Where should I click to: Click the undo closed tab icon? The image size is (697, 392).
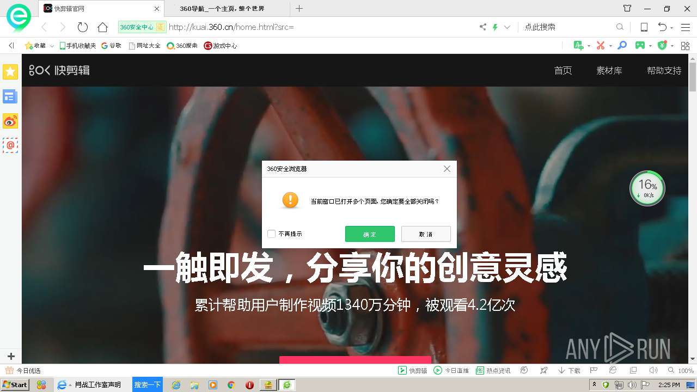pyautogui.click(x=662, y=27)
